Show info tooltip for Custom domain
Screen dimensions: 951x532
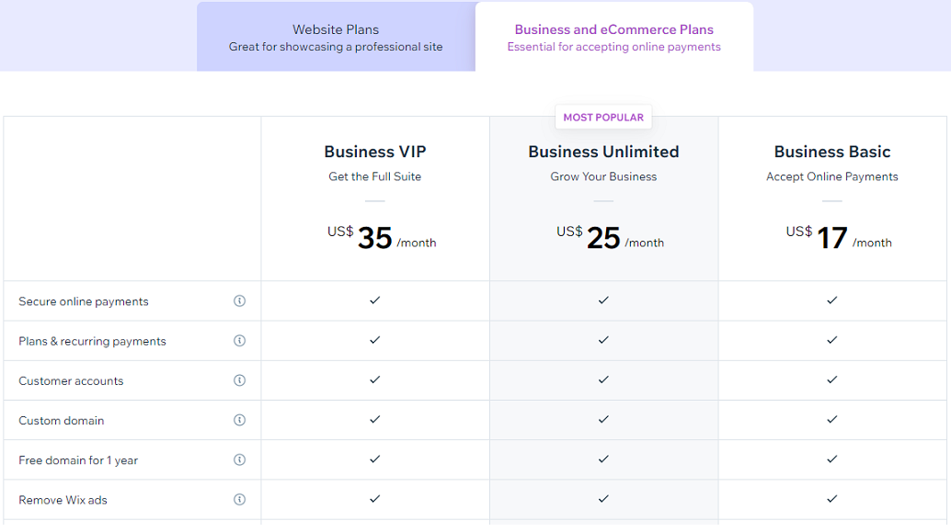coord(239,420)
